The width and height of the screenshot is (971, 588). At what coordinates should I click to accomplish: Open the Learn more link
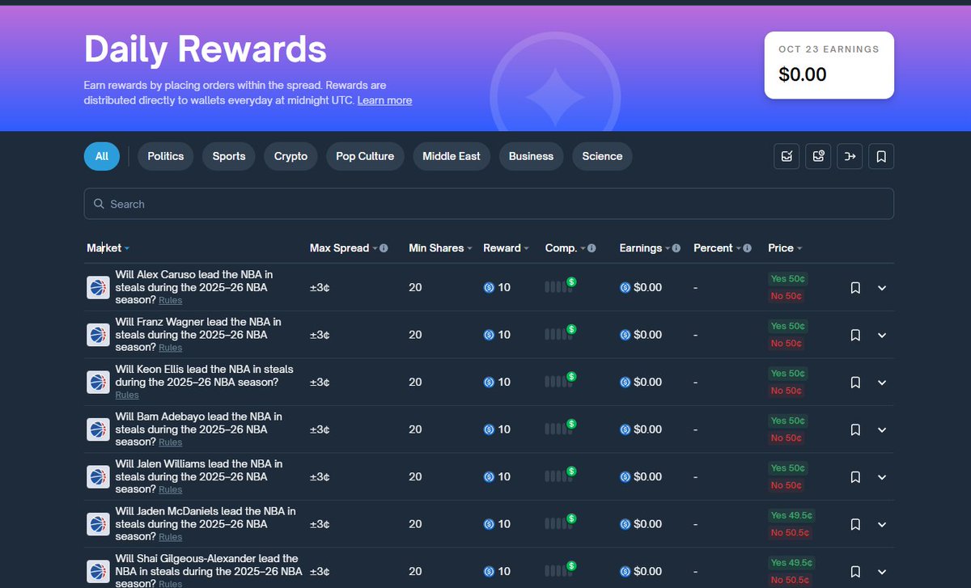click(384, 100)
